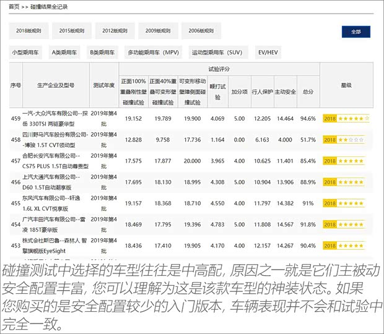The height and width of the screenshot is (334, 384).
Task: Open the 碰撞结果全记录 breadcrumb
Action: click(x=49, y=7)
